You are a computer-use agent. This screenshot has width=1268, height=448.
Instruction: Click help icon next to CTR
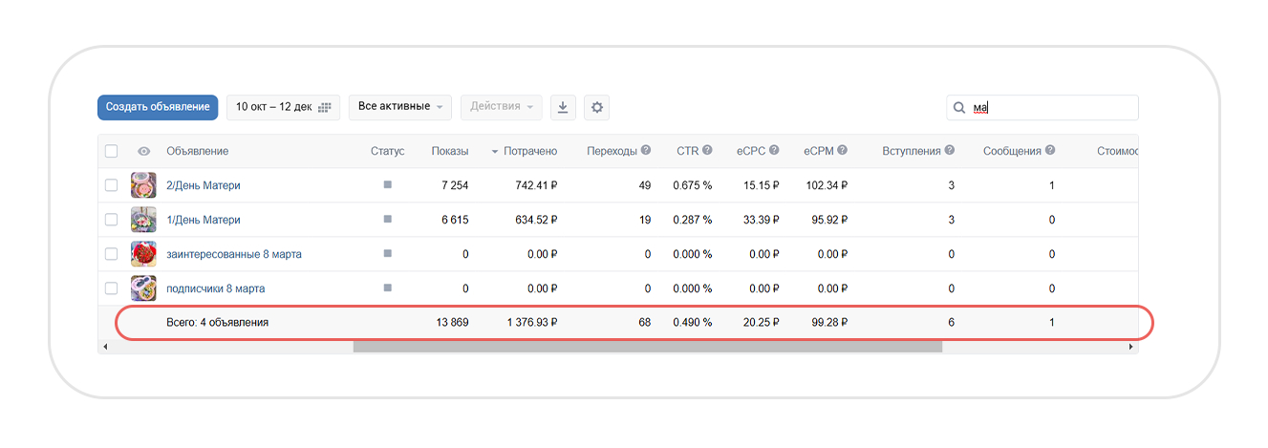(x=707, y=151)
